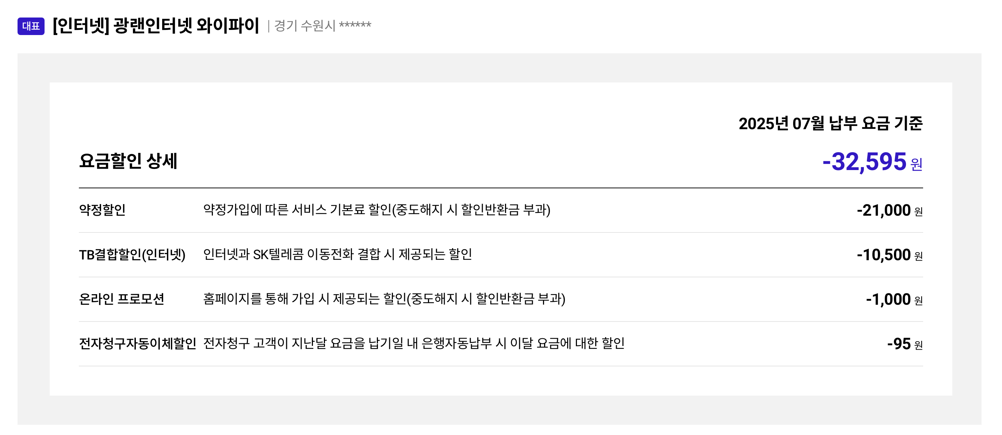1002x435 pixels.
Task: Select the -95 원 amount
Action: (x=905, y=344)
